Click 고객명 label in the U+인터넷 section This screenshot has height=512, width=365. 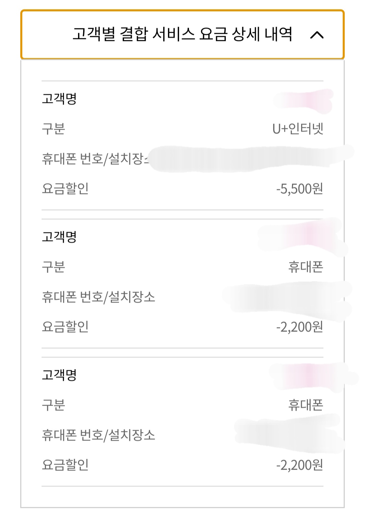pyautogui.click(x=59, y=99)
